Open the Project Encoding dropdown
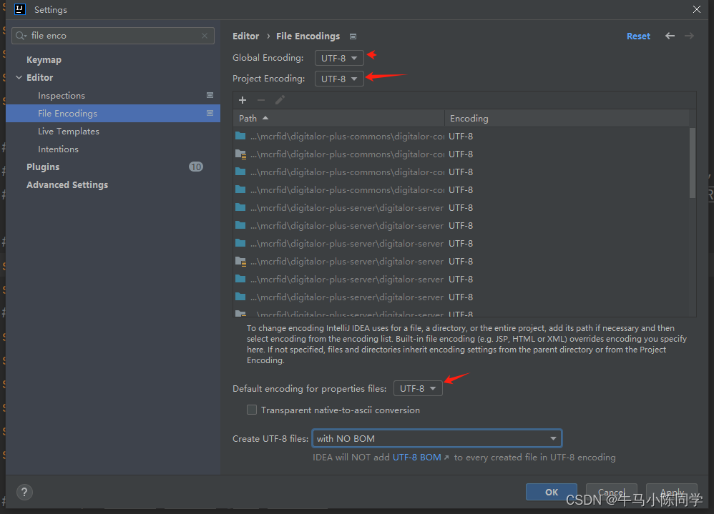Viewport: 714px width, 514px height. coord(339,79)
